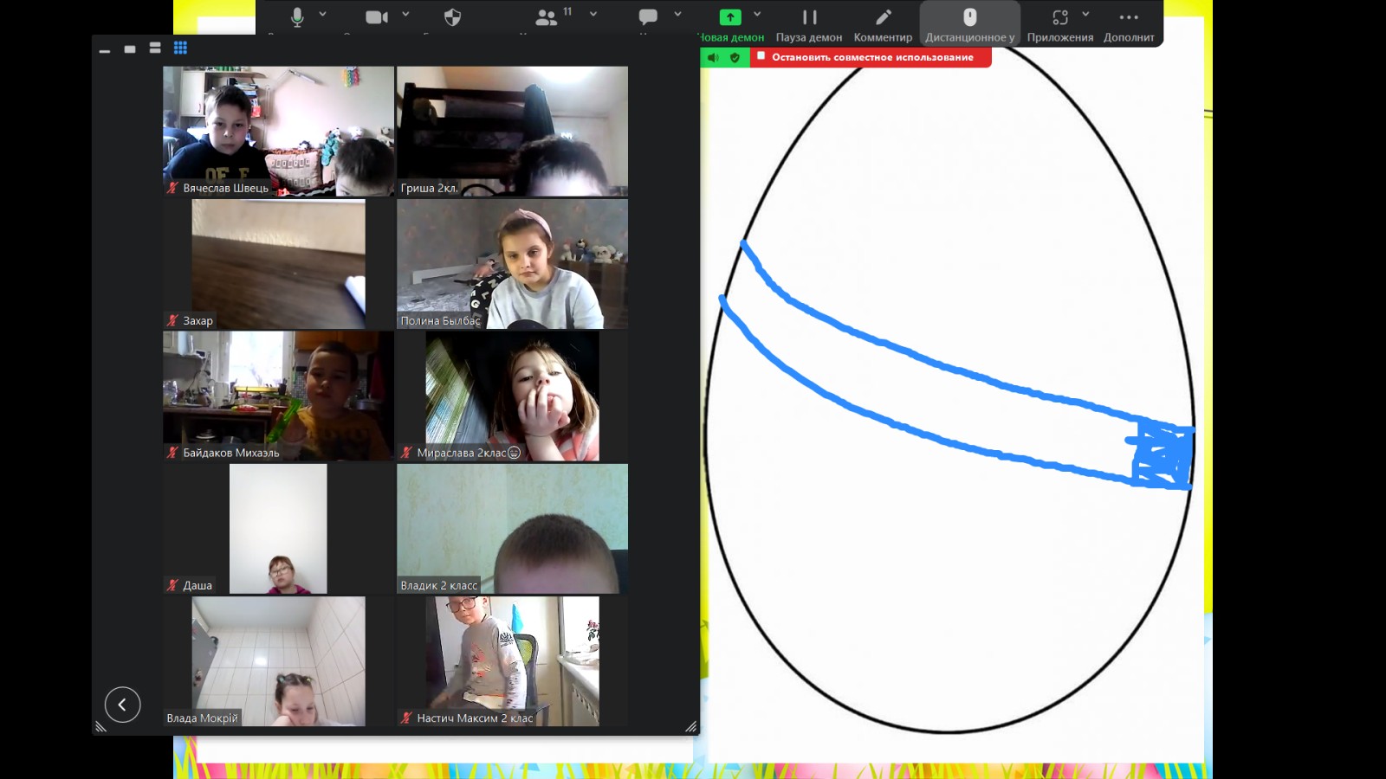Select Владик 2 класс video tile
The image size is (1386, 779).
pos(512,529)
